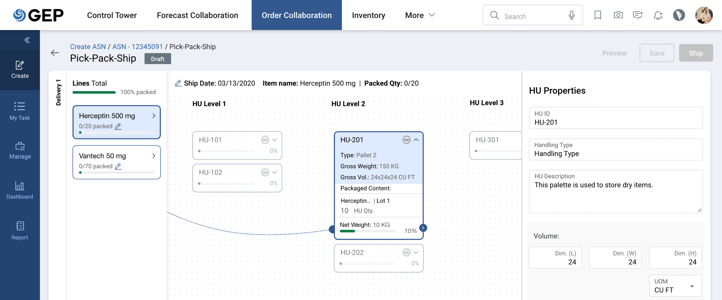
Task: Click the HU-101 type icon
Action: click(x=265, y=140)
